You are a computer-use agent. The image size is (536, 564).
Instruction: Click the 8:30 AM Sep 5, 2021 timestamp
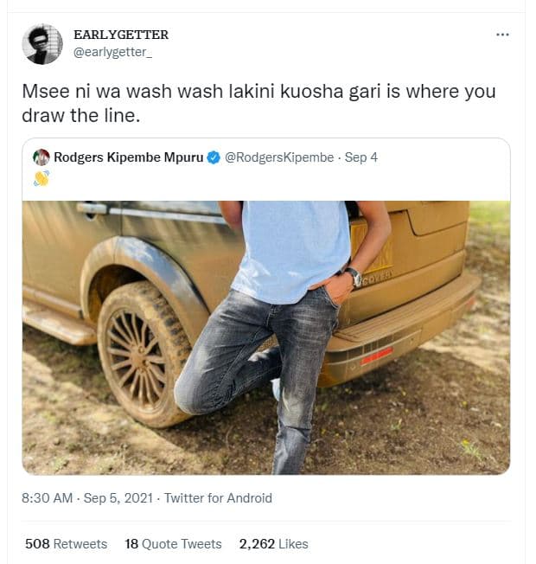tap(87, 498)
